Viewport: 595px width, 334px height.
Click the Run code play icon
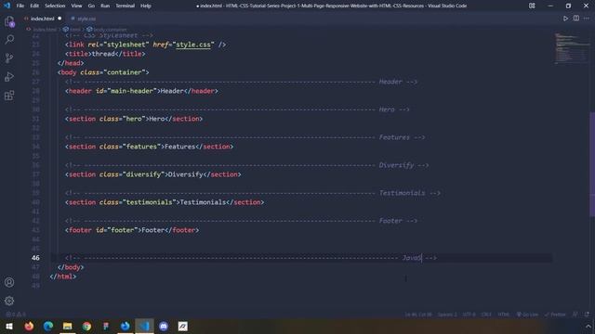[x=565, y=19]
